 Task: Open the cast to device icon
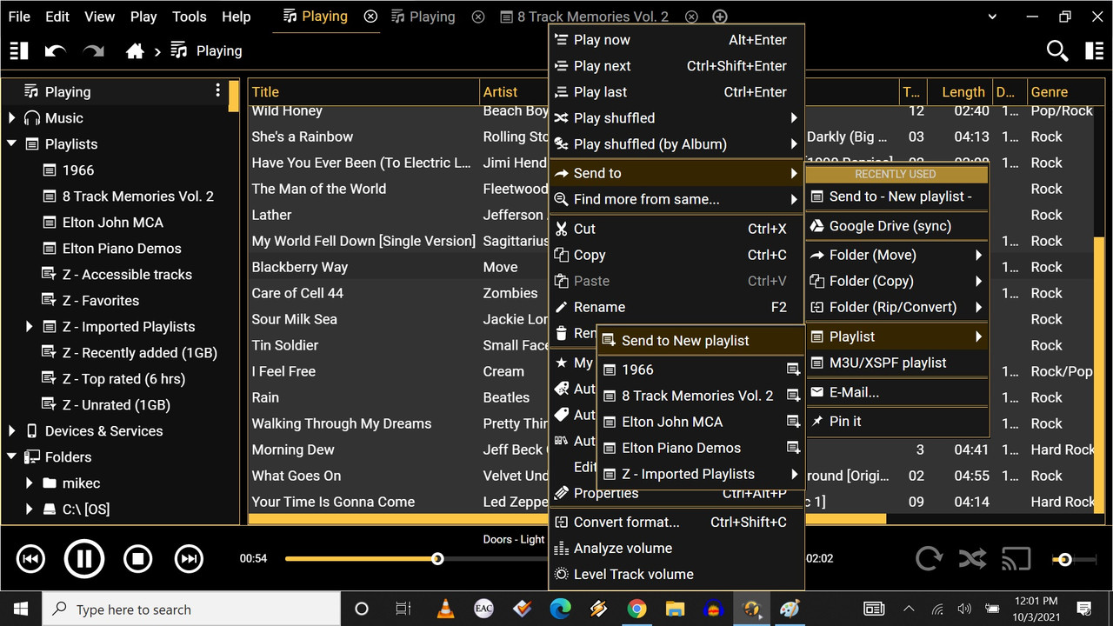coord(1016,558)
